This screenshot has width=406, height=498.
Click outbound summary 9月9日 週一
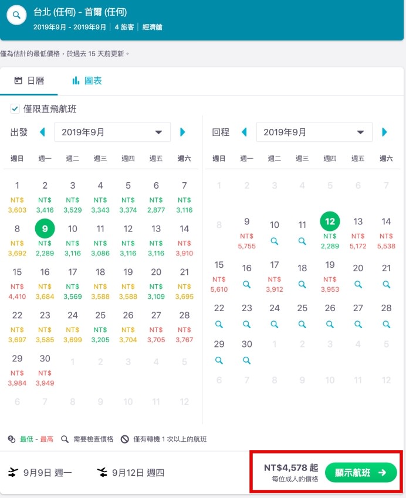click(x=40, y=473)
